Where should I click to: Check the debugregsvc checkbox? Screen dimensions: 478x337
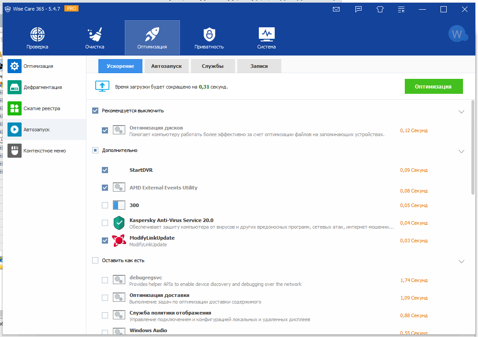(105, 280)
